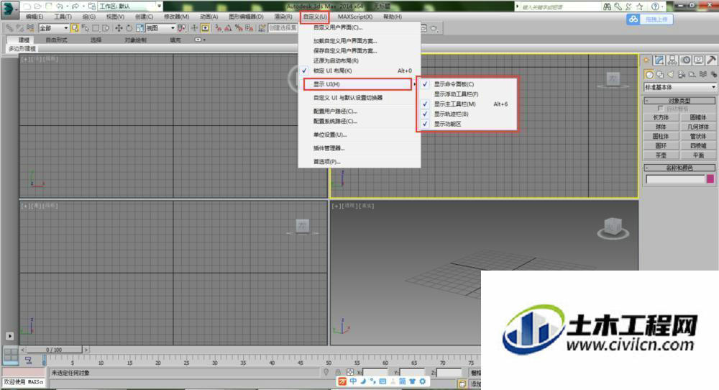Select the Shapes category icon
The image size is (719, 390).
[x=660, y=74]
